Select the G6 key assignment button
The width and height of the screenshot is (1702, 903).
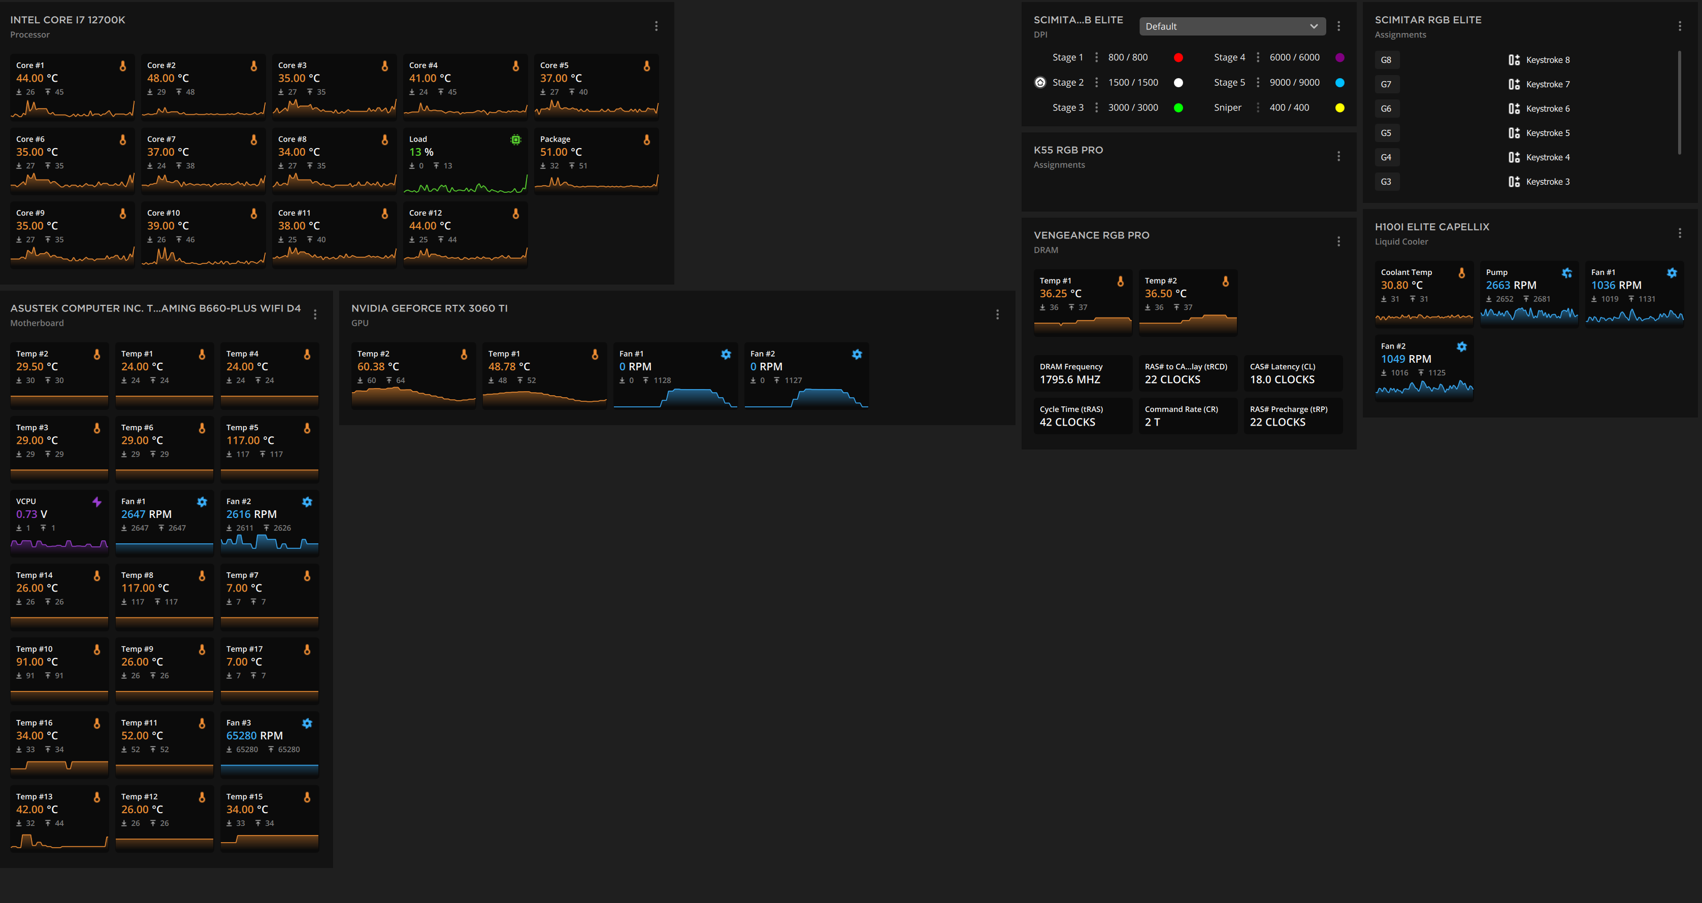1387,109
